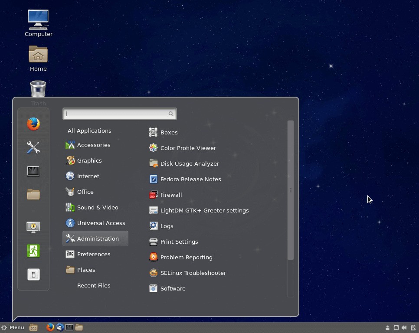
Task: Launch Firefox from the panel launcher
Action: pos(50,327)
